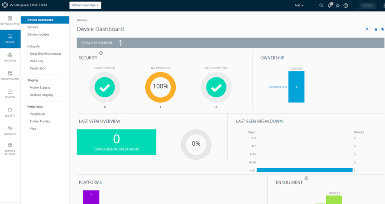Click the 8-15 days row label
Viewport: 385px width, 204px height.
[x=253, y=154]
